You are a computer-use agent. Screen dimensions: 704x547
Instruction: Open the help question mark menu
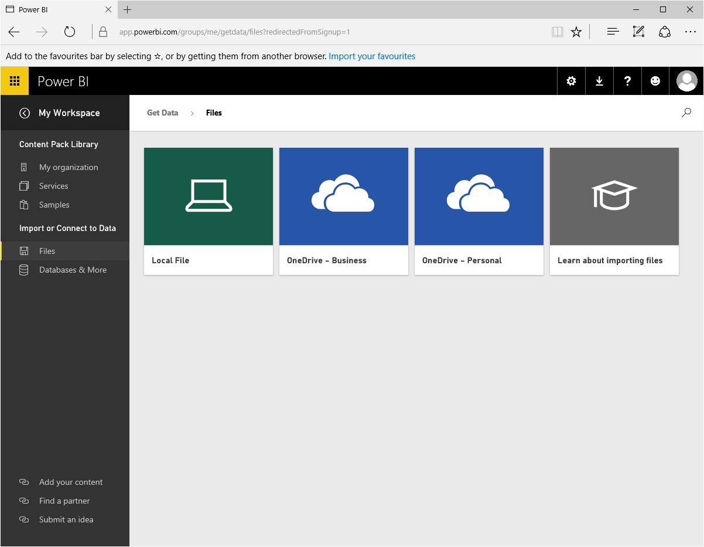(627, 81)
